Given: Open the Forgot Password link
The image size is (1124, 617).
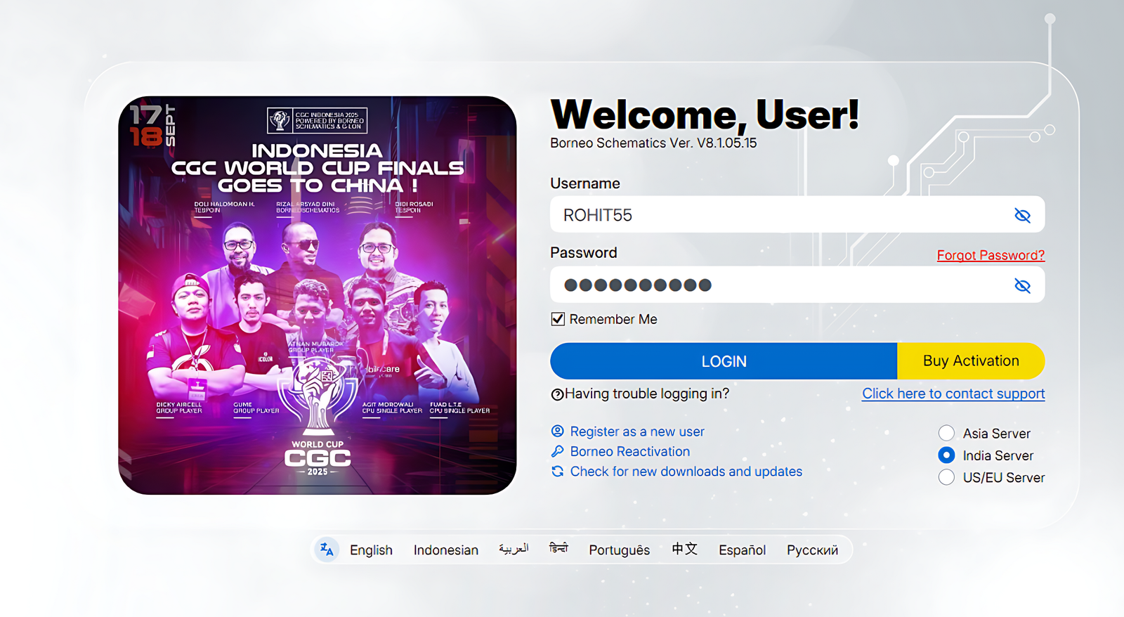Looking at the screenshot, I should point(991,255).
